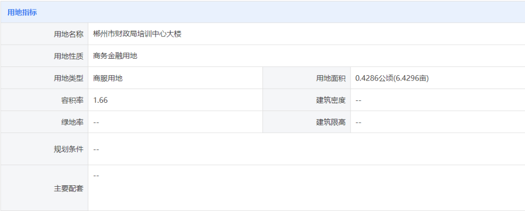525x211 pixels.
Task: Select the 主要配套 label cell
Action: click(x=45, y=188)
